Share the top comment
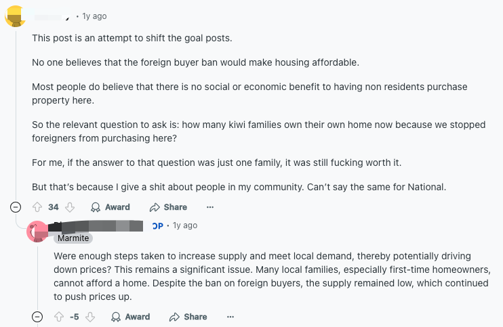 coord(168,207)
